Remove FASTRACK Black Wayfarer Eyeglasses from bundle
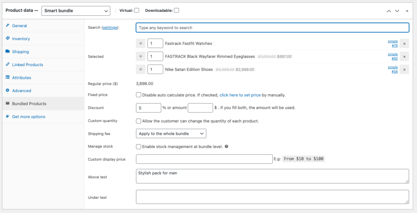Image resolution: width=417 pixels, height=213 pixels. pyautogui.click(x=404, y=56)
